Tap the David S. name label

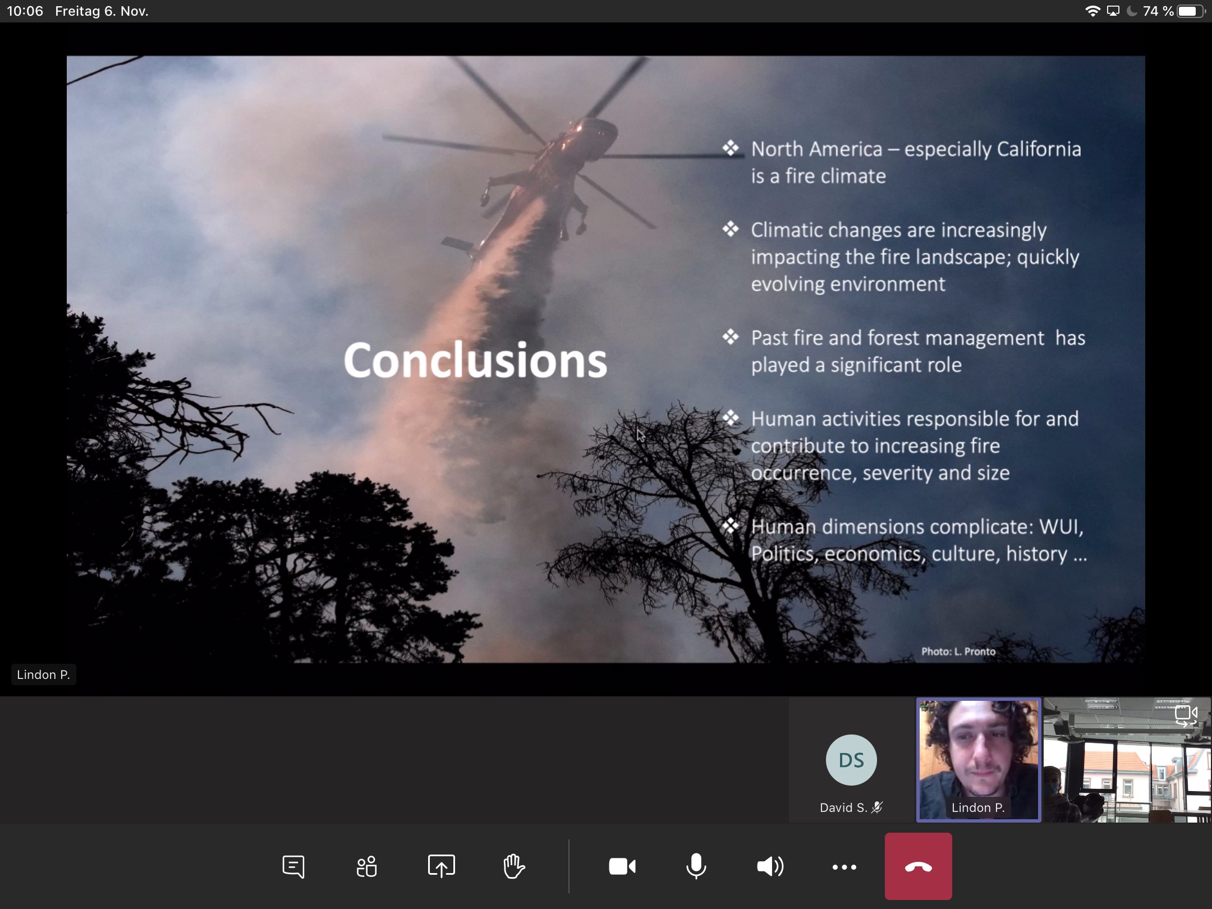[x=843, y=807]
